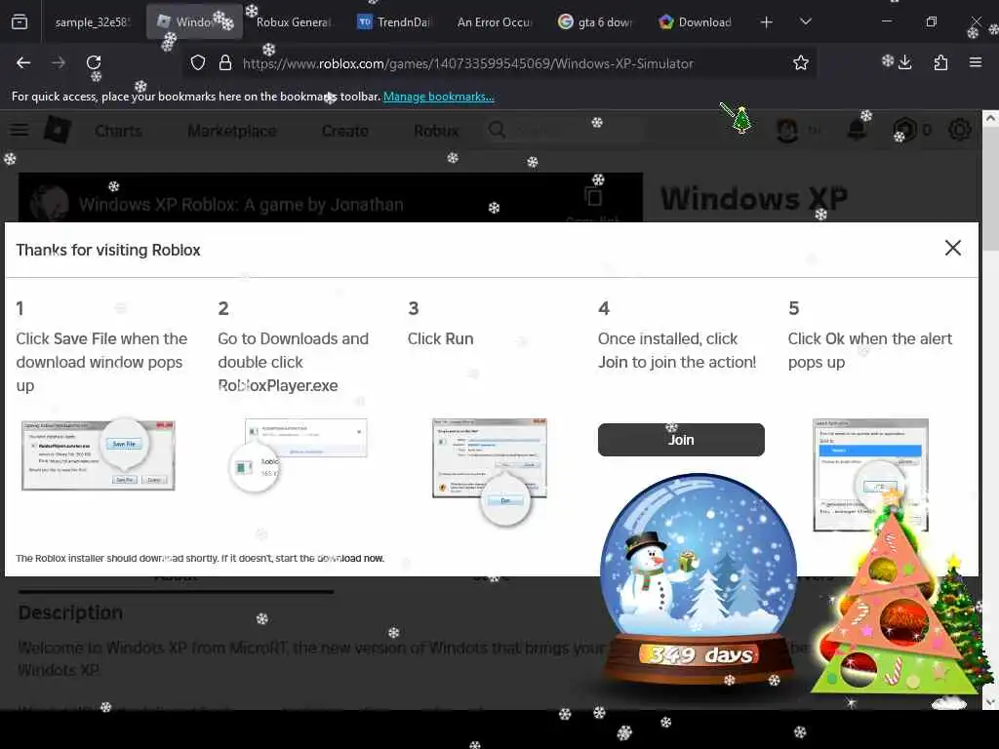Viewport: 999px width, 749px height.
Task: Click the Join button in step 4
Action: 680,440
